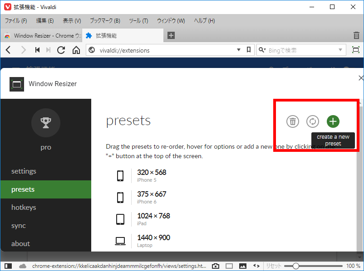Viewport: 364px width, 271px height.
Task: Open the ファイル (F) menu
Action: (16, 21)
